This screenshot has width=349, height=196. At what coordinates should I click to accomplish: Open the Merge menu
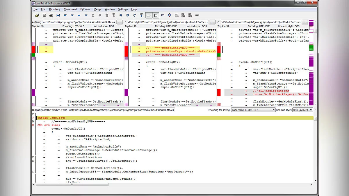pyautogui.click(x=97, y=9)
